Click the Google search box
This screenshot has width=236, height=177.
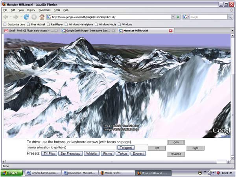(x=208, y=17)
